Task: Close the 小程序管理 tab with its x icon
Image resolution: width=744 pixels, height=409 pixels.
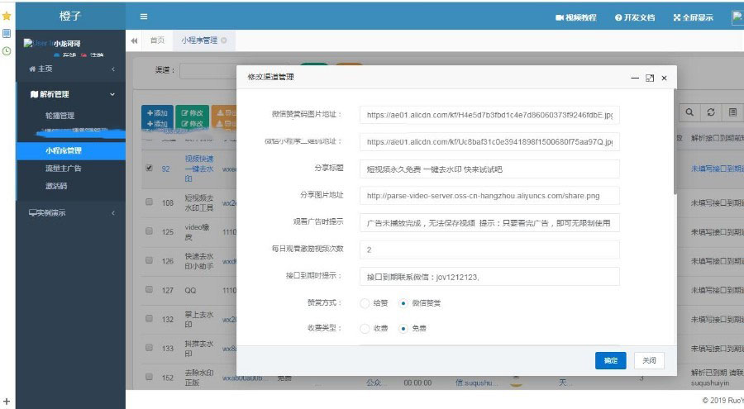Action: pos(224,40)
